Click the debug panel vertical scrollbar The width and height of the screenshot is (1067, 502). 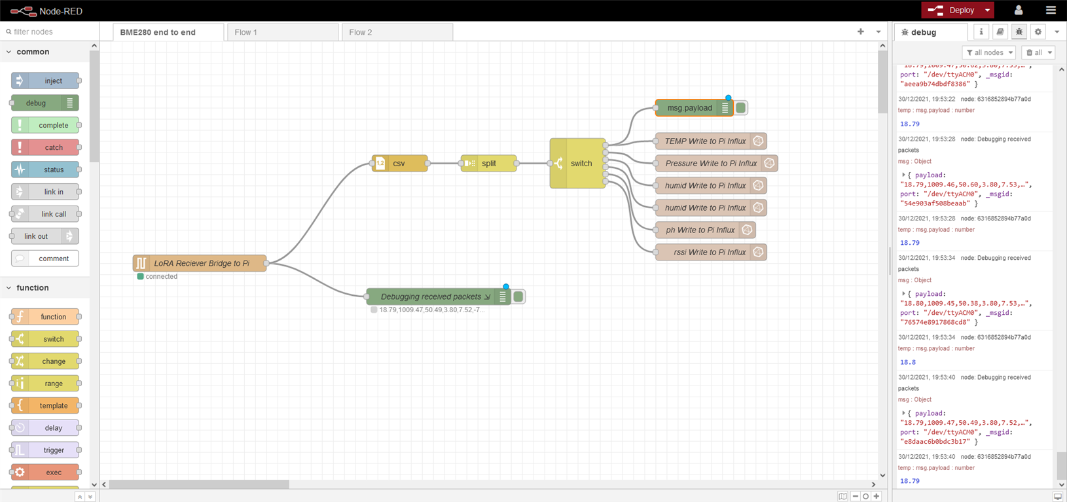1061,466
